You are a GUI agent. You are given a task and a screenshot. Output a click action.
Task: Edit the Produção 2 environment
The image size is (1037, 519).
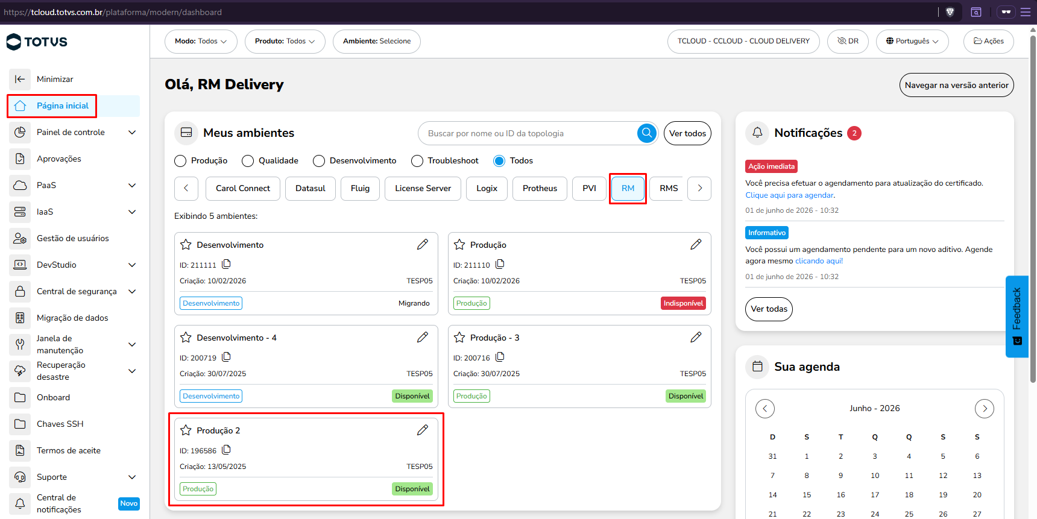pyautogui.click(x=423, y=430)
